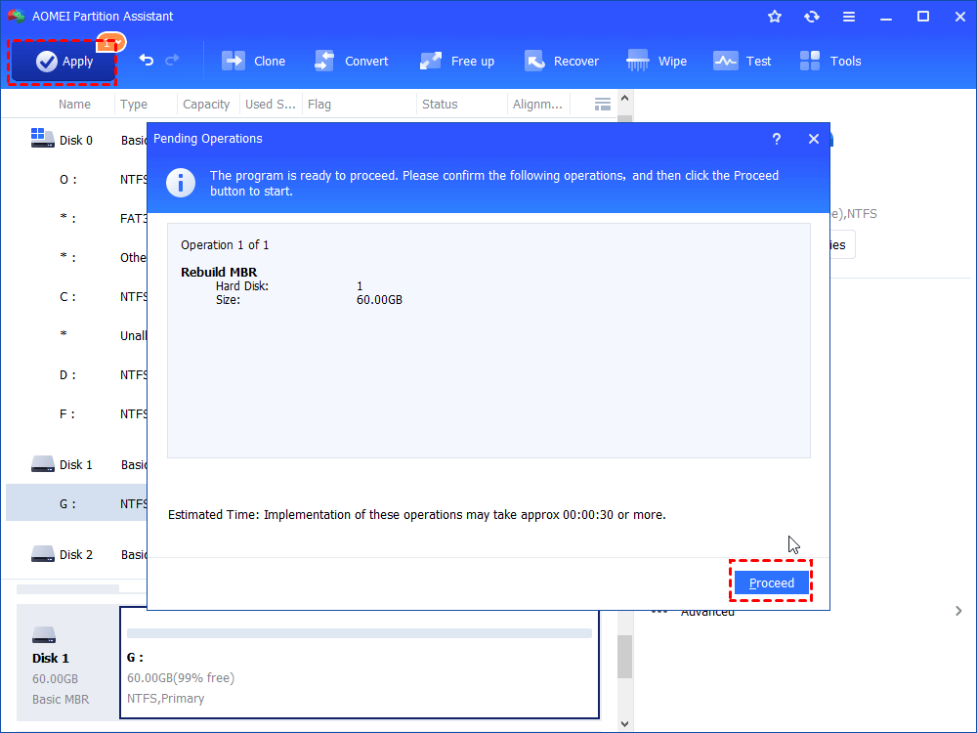This screenshot has height=733, width=977.
Task: Click the G: partition block in disk map
Action: (360, 663)
